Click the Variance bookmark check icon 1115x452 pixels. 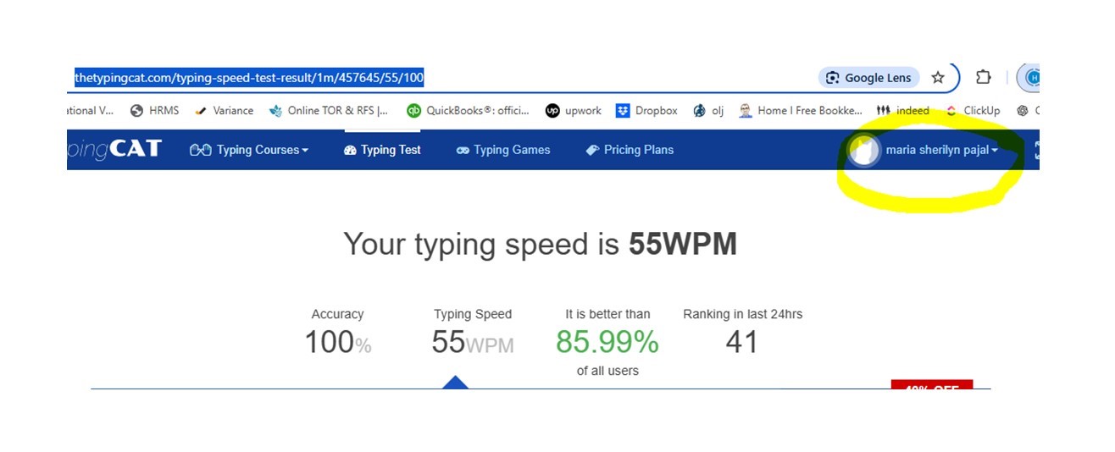click(201, 110)
